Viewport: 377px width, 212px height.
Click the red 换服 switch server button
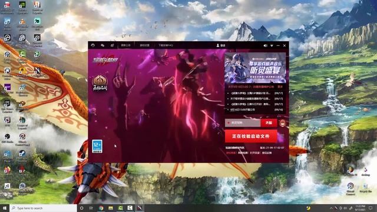[269, 123]
